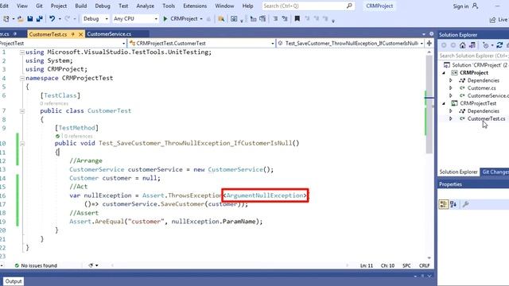
Task: Click the CRLF line ending indicator
Action: tap(424, 265)
